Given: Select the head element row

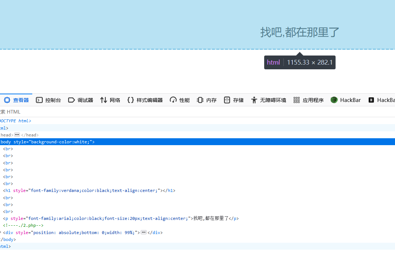Looking at the screenshot, I should pos(197,135).
